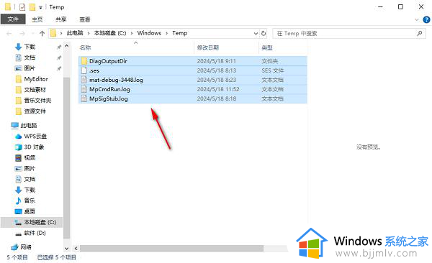Open the 文件 ribbon tab
Viewport: 432px width, 263px height.
click(13, 19)
